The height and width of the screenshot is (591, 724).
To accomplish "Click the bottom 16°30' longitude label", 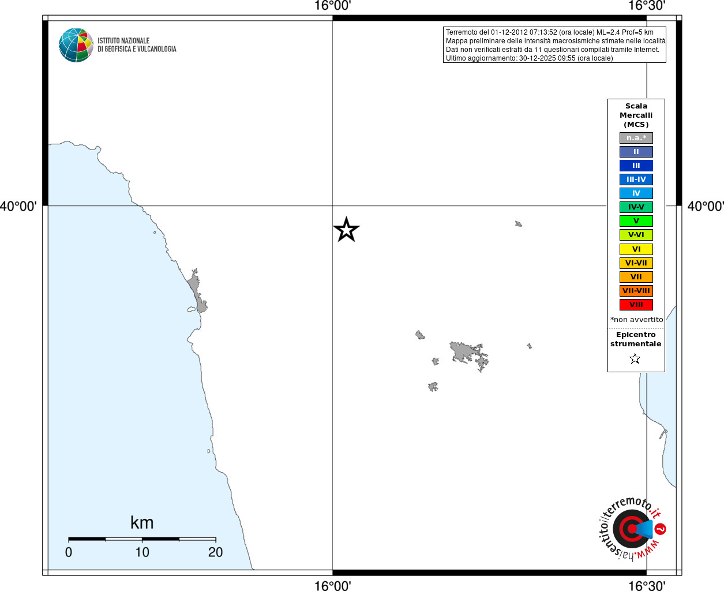I will pos(646,586).
